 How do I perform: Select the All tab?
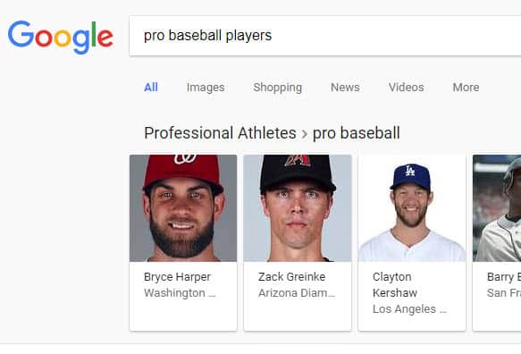click(151, 87)
